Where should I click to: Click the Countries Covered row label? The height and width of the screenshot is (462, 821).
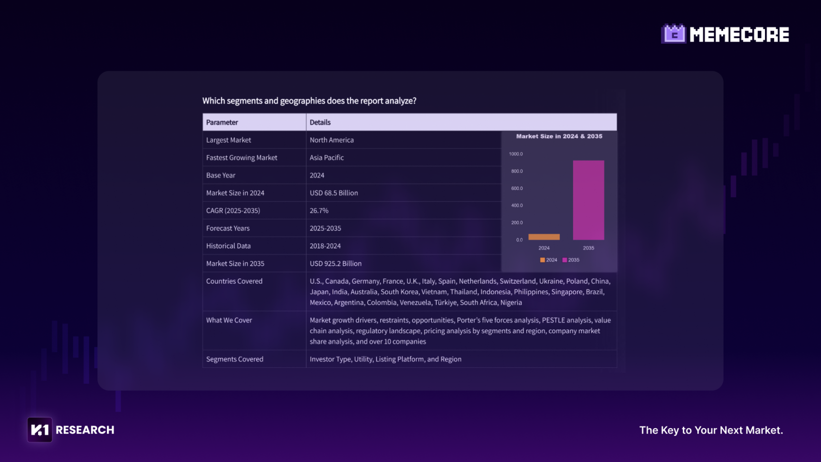pos(234,281)
